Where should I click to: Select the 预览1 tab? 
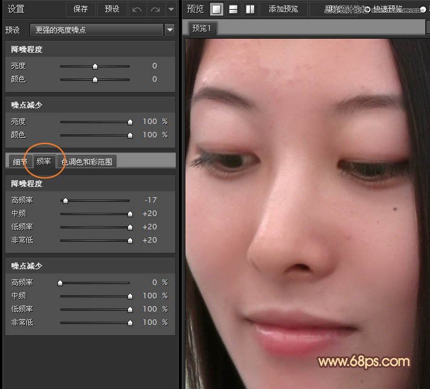coord(202,28)
